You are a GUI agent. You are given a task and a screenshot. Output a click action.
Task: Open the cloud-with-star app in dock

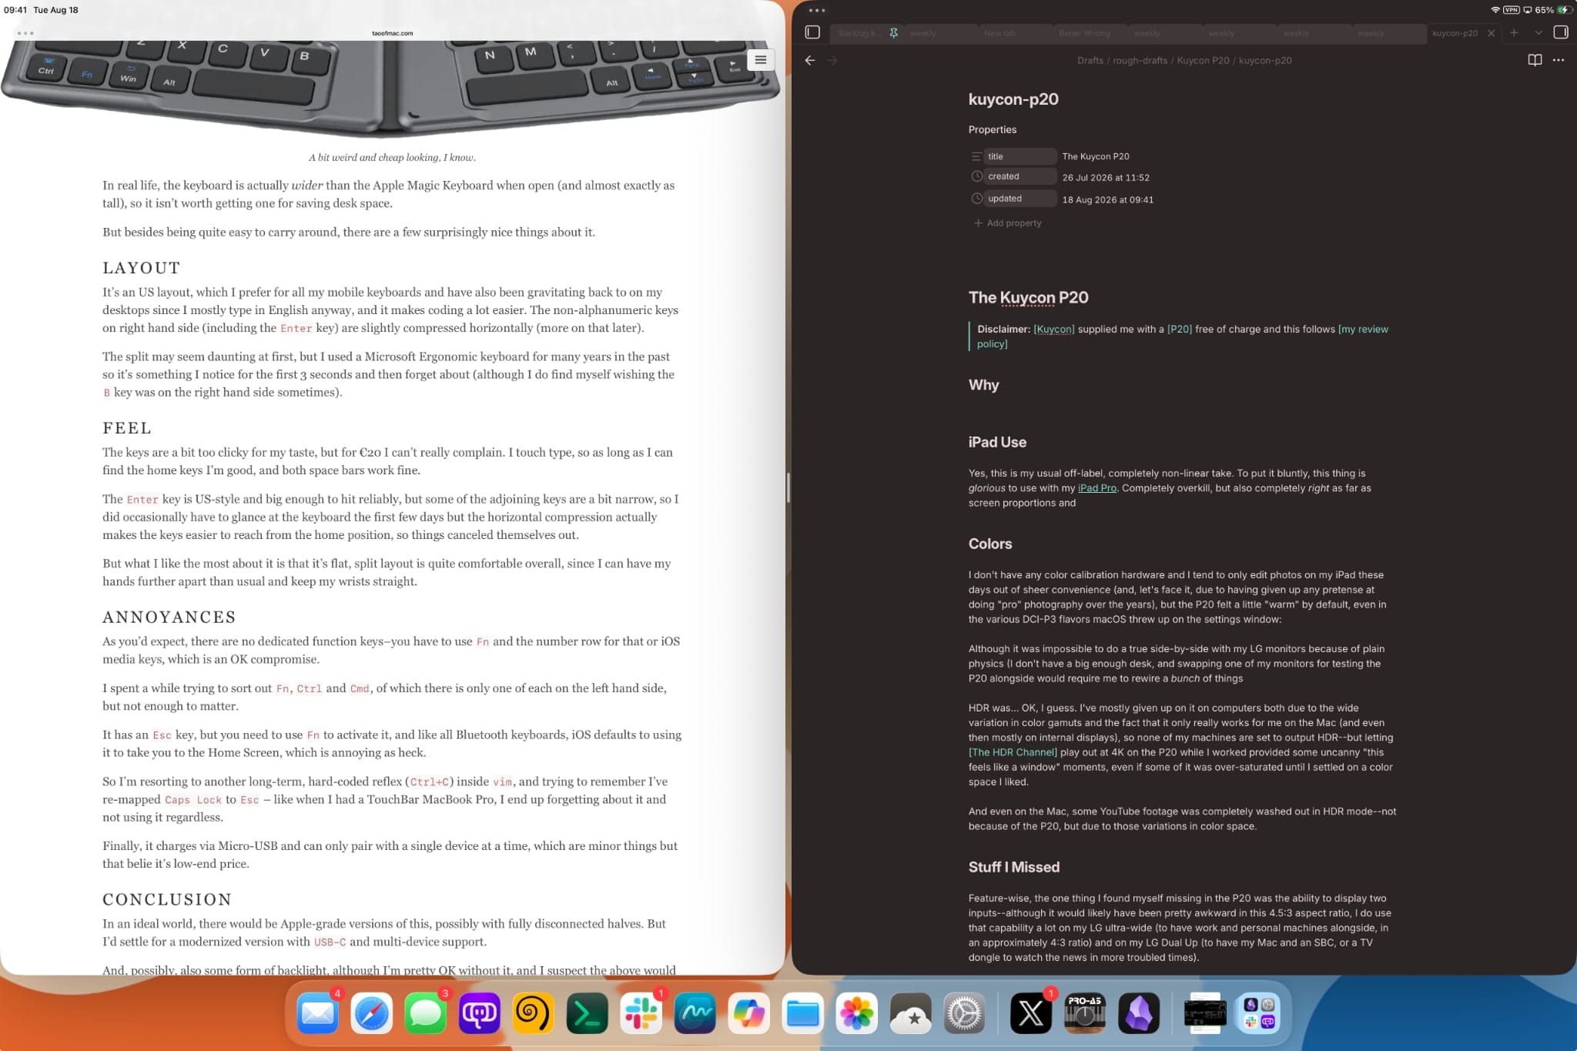(x=910, y=1013)
